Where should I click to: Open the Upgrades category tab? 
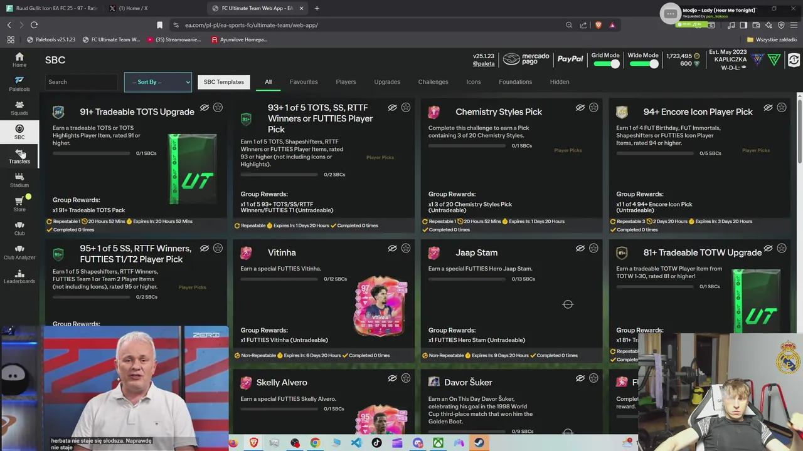click(387, 82)
